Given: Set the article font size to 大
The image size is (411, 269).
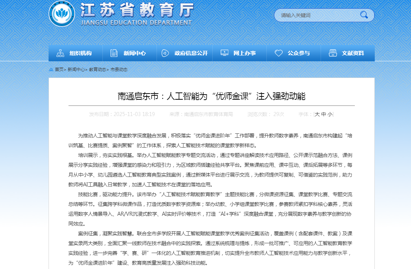Looking at the screenshot, I should tap(317, 114).
